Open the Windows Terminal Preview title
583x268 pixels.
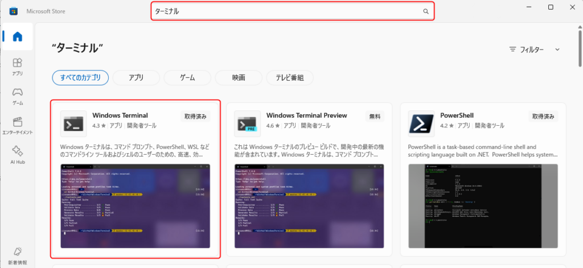click(x=307, y=116)
